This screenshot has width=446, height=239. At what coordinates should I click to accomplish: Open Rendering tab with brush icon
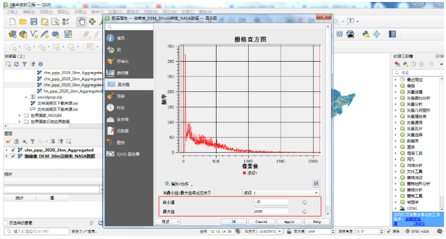click(129, 96)
